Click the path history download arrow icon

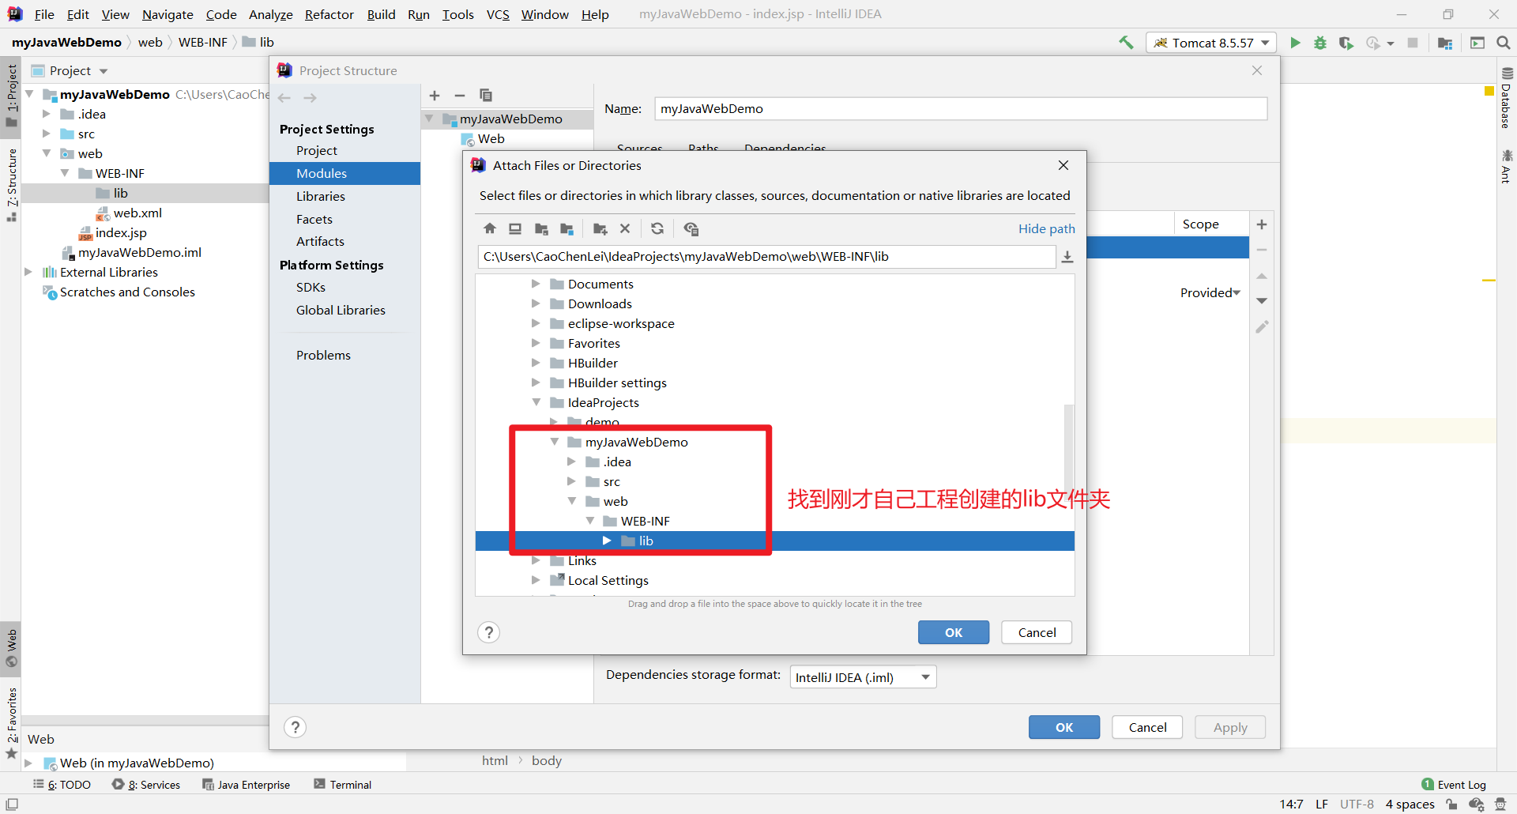point(1067,257)
